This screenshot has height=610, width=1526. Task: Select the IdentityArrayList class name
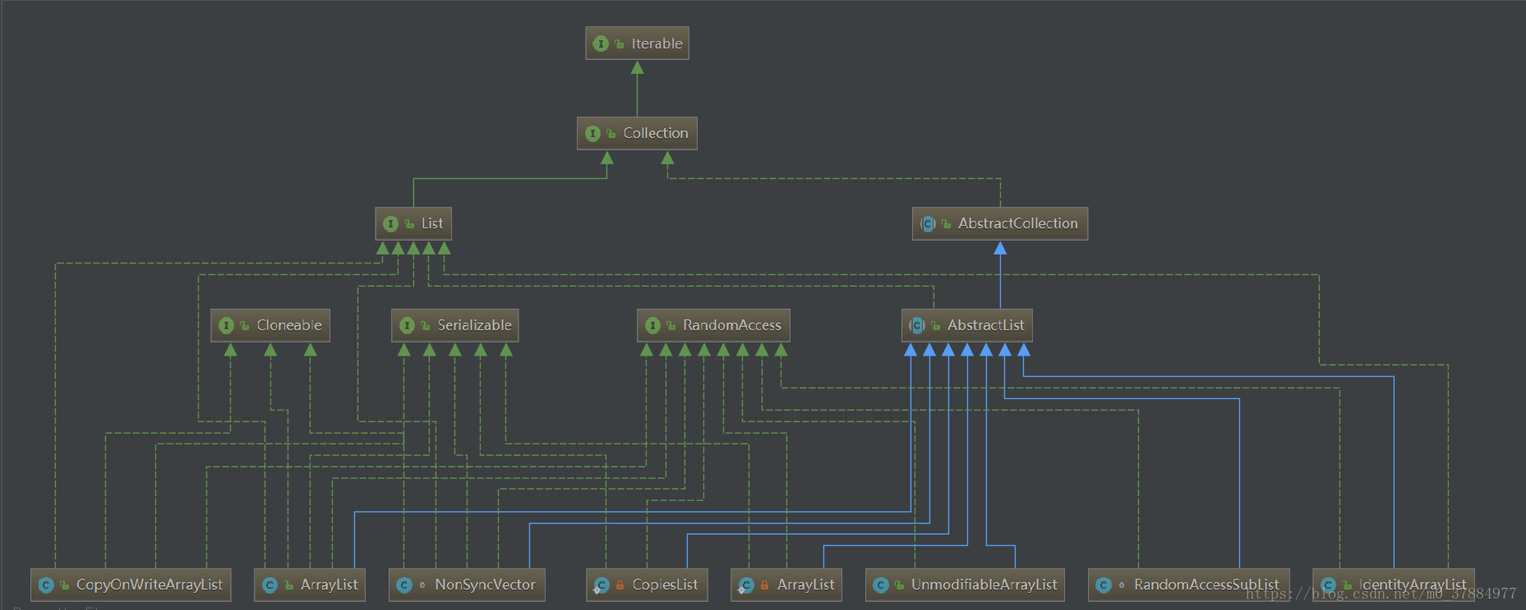[1412, 585]
